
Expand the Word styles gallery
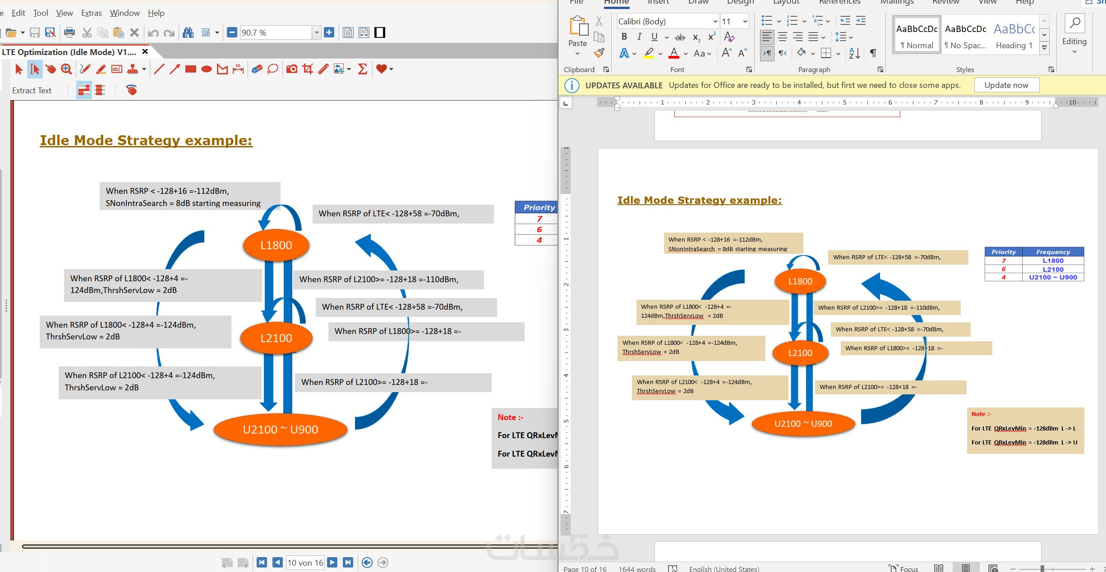[x=1044, y=47]
